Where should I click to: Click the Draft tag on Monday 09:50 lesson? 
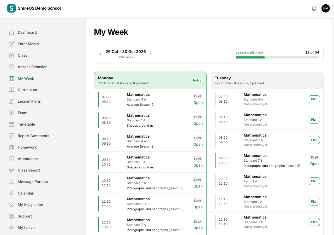[x=198, y=159]
